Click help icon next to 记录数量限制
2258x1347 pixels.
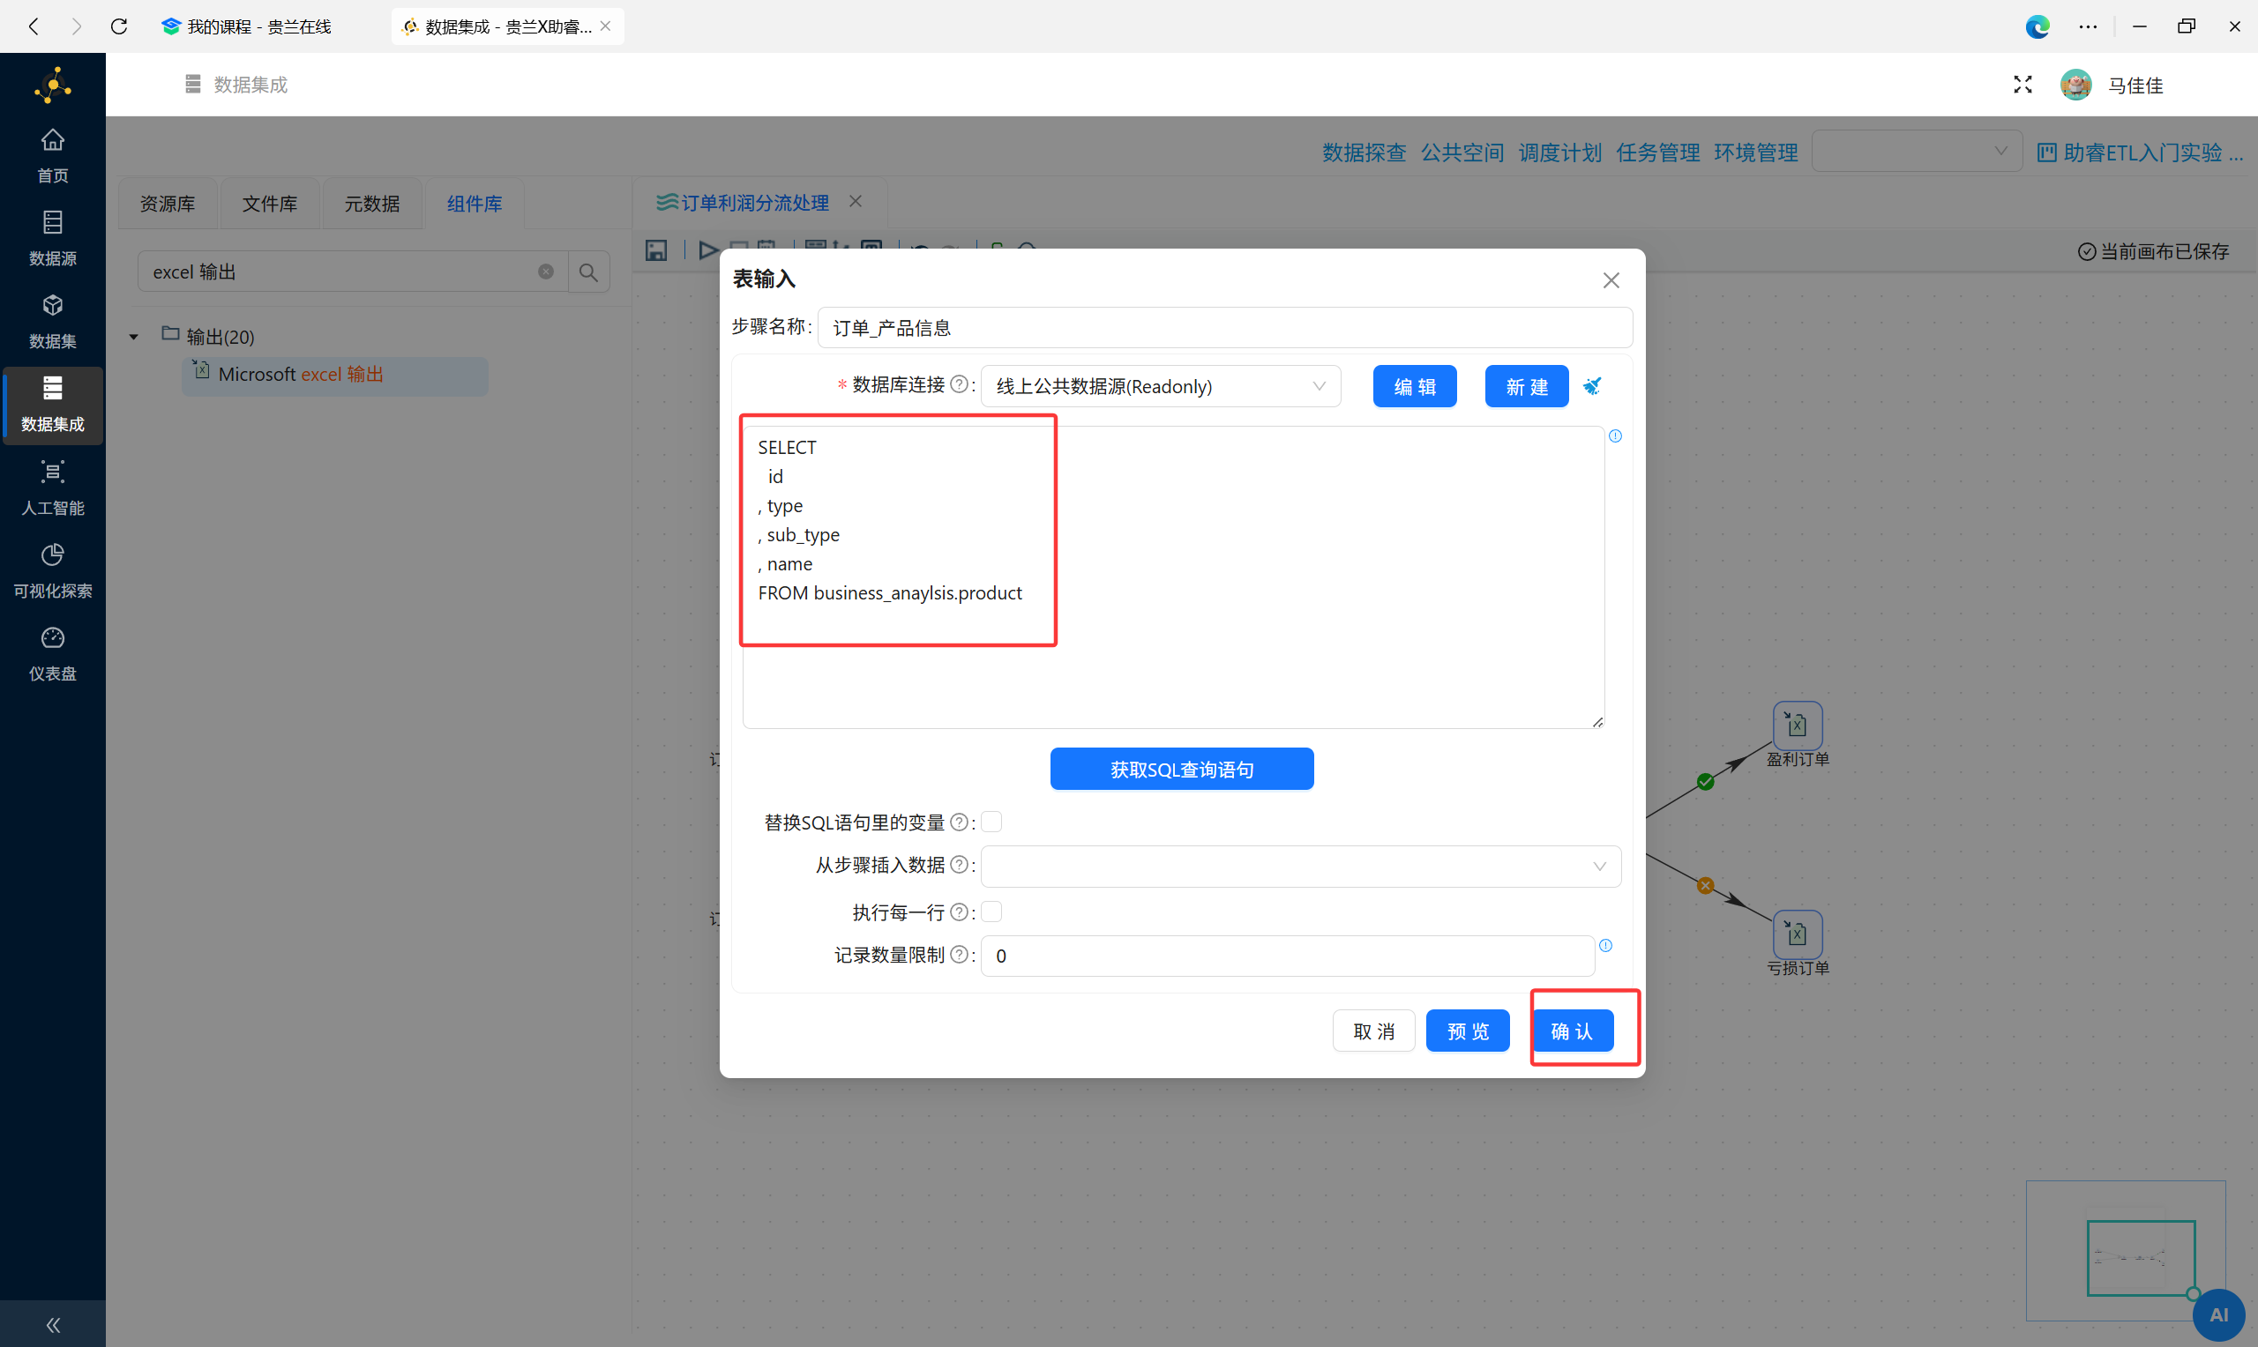959,954
